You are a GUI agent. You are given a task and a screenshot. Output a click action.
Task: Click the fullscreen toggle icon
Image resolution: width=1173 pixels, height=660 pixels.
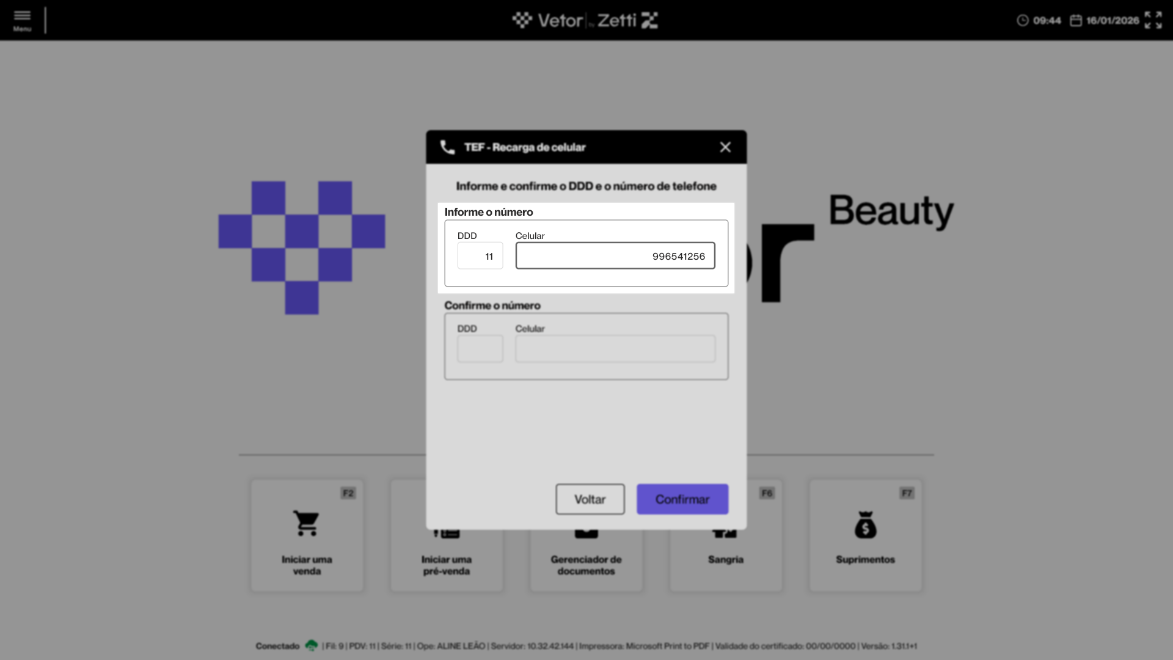(x=1153, y=20)
